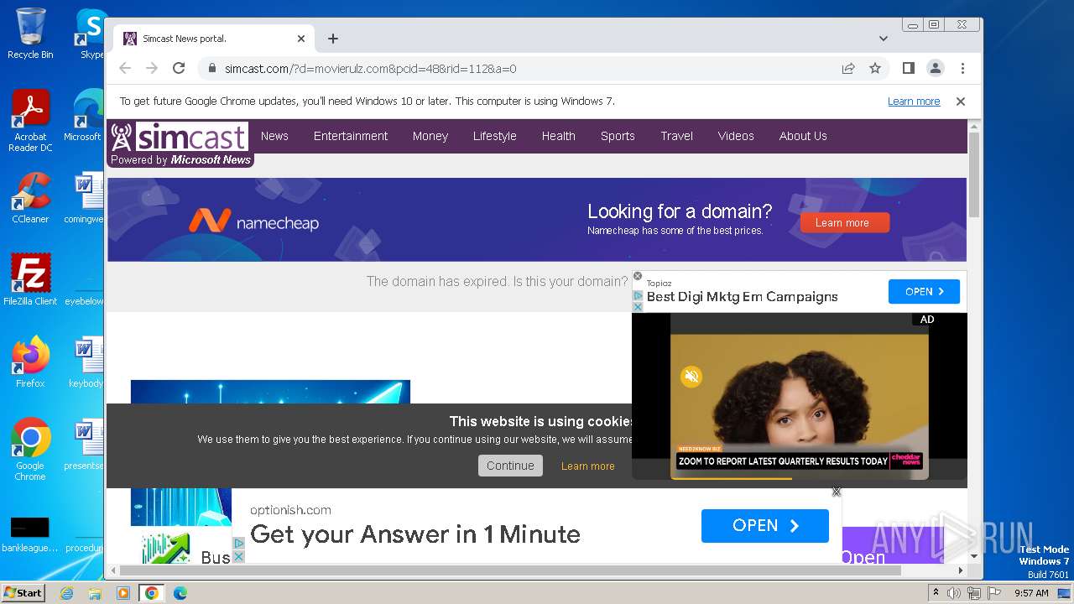Open the Sports section

pos(618,136)
